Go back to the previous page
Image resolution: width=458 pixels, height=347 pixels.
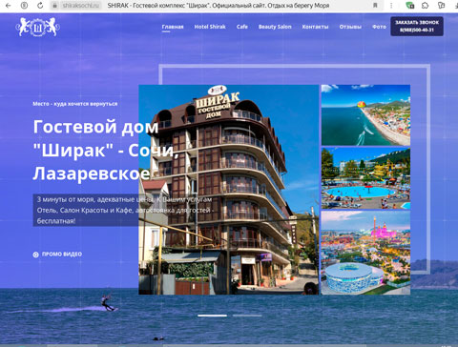9,6
